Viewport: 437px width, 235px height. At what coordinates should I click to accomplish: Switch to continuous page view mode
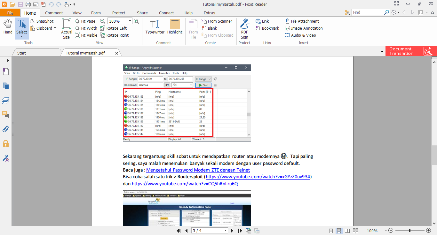point(338,231)
